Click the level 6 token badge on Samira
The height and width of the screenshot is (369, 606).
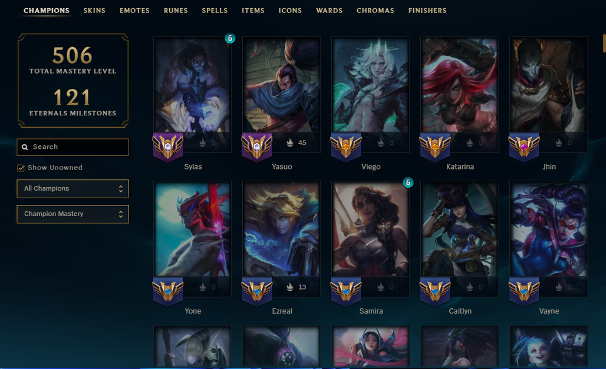pos(408,182)
